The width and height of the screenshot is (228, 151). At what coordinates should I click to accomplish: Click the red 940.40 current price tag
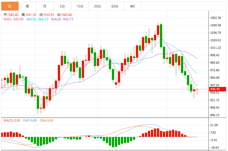click(217, 89)
